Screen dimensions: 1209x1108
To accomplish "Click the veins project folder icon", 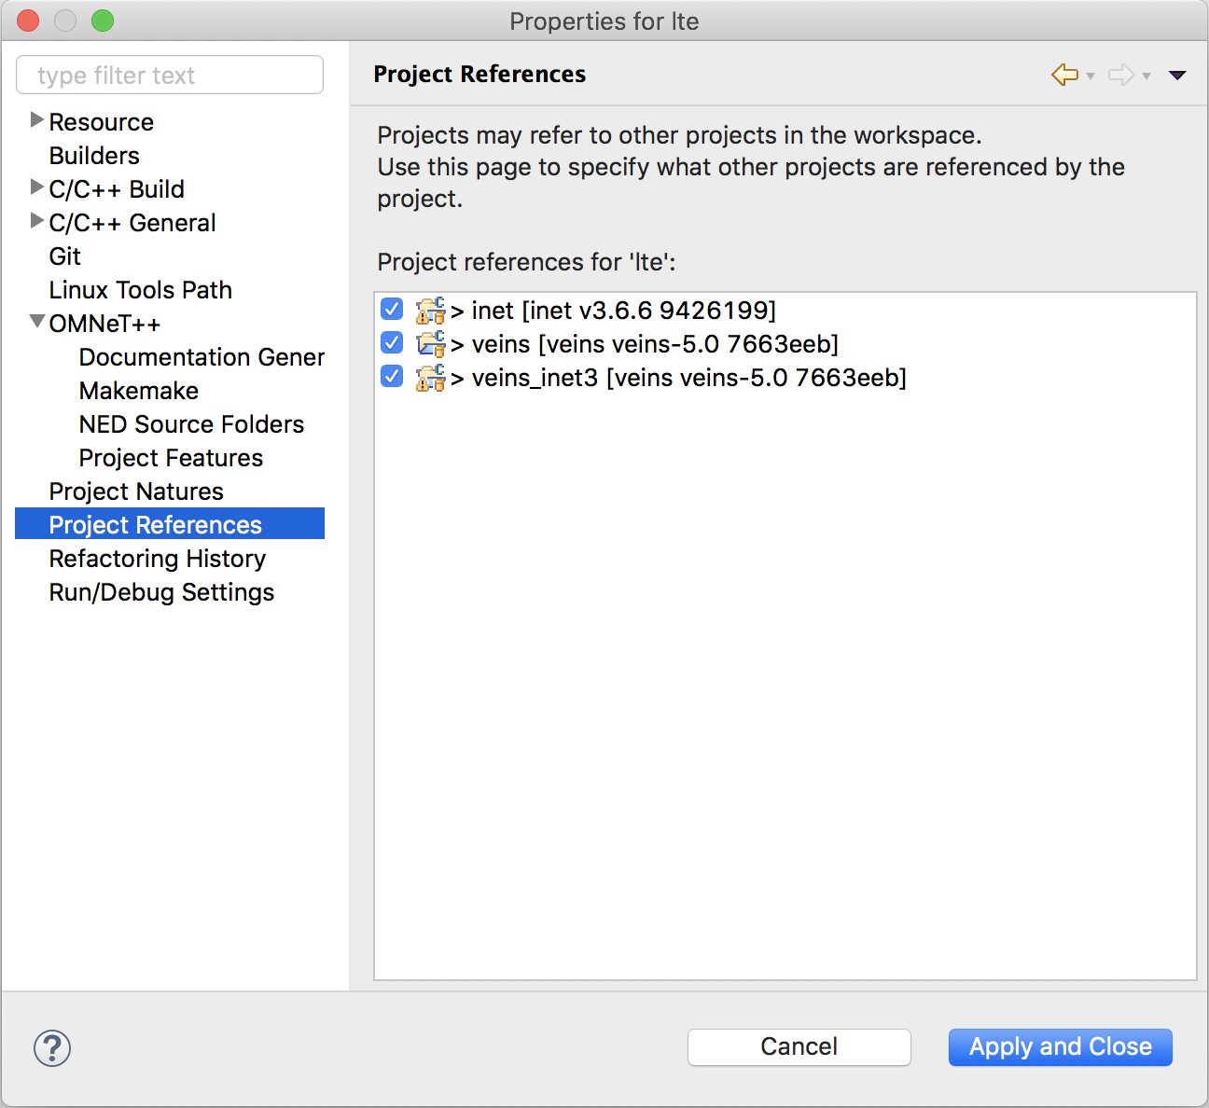I will point(430,344).
